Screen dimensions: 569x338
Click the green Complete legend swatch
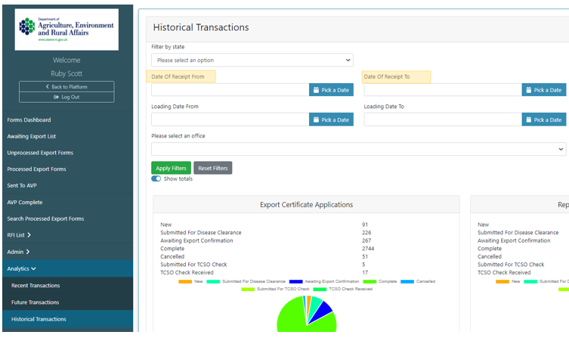(x=370, y=281)
